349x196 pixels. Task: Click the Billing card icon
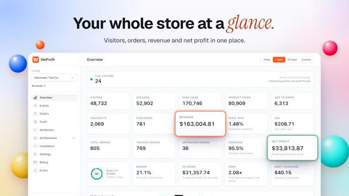click(35, 162)
